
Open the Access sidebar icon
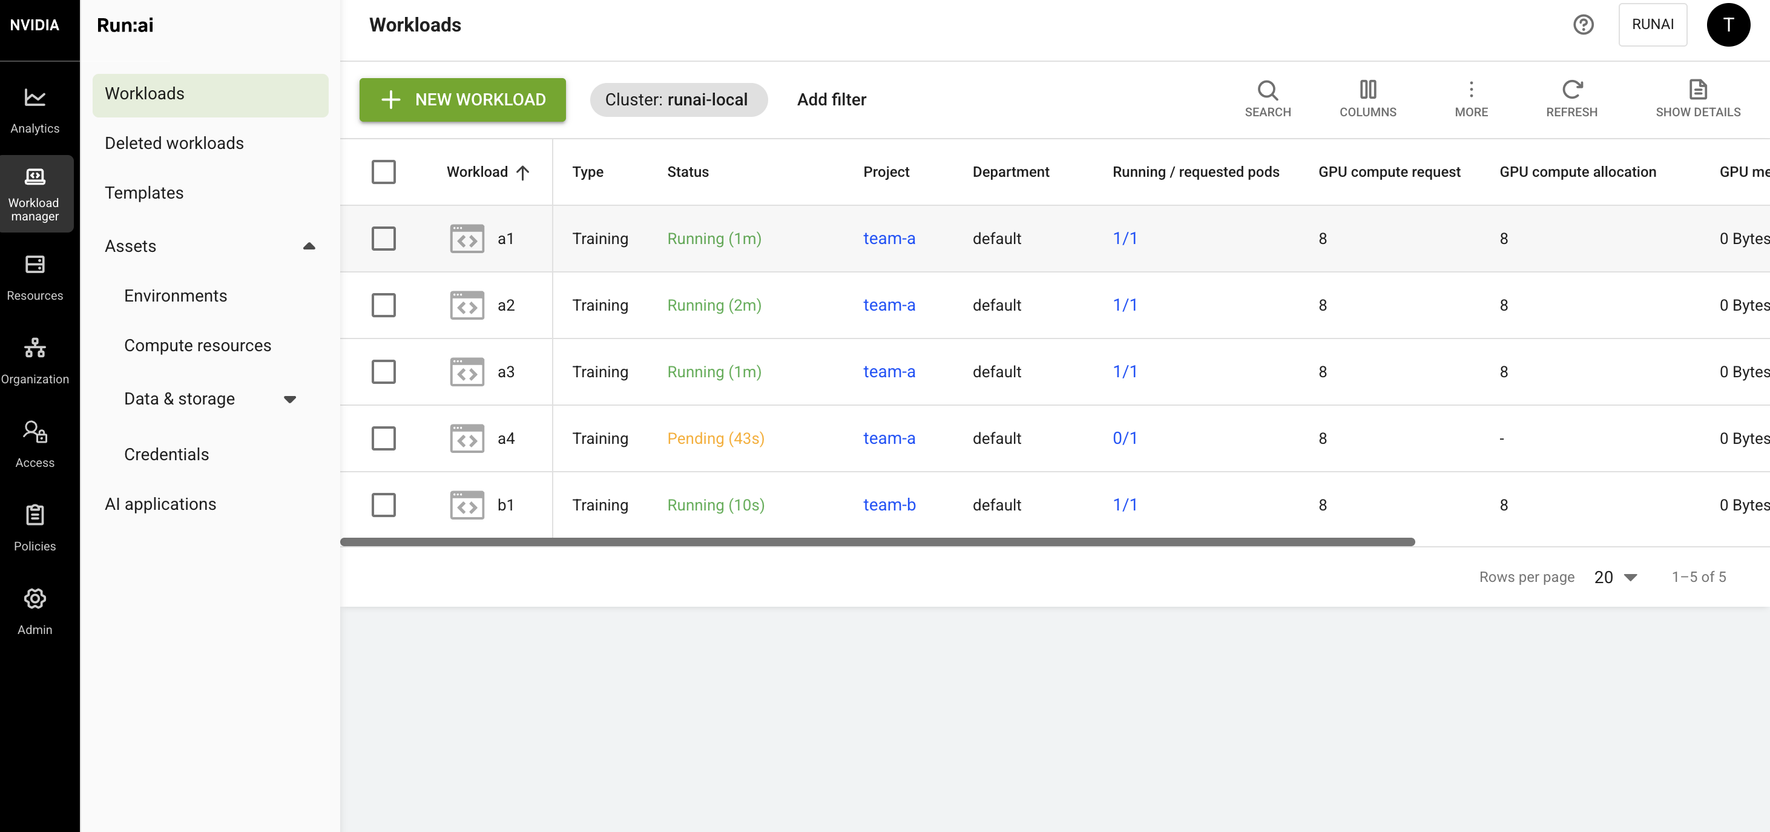click(35, 431)
